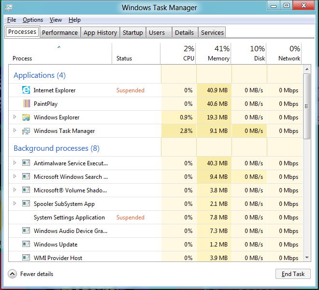
Task: Select the Internet Explorer process name
Action: coord(55,90)
